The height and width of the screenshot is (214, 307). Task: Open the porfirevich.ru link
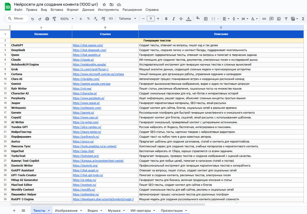tap(86, 137)
